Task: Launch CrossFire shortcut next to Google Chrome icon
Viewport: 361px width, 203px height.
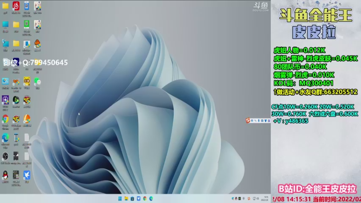Action: coord(16,119)
